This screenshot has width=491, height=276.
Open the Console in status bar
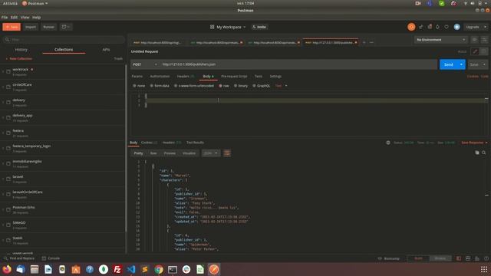point(51,258)
